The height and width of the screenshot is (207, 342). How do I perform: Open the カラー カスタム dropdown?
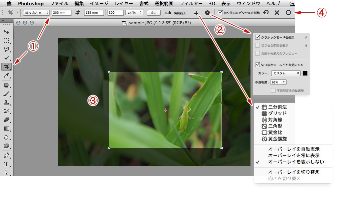(x=286, y=73)
